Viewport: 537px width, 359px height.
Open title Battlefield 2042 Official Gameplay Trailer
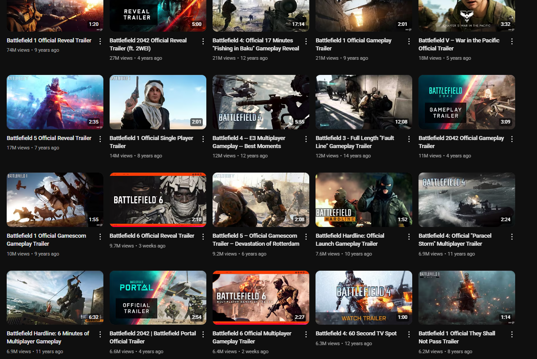point(461,142)
